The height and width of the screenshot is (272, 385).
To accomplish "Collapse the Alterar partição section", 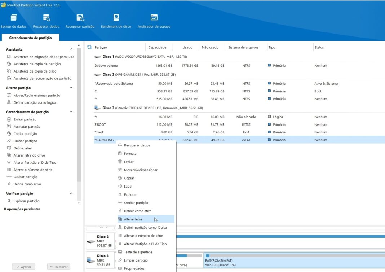I will [x=71, y=88].
